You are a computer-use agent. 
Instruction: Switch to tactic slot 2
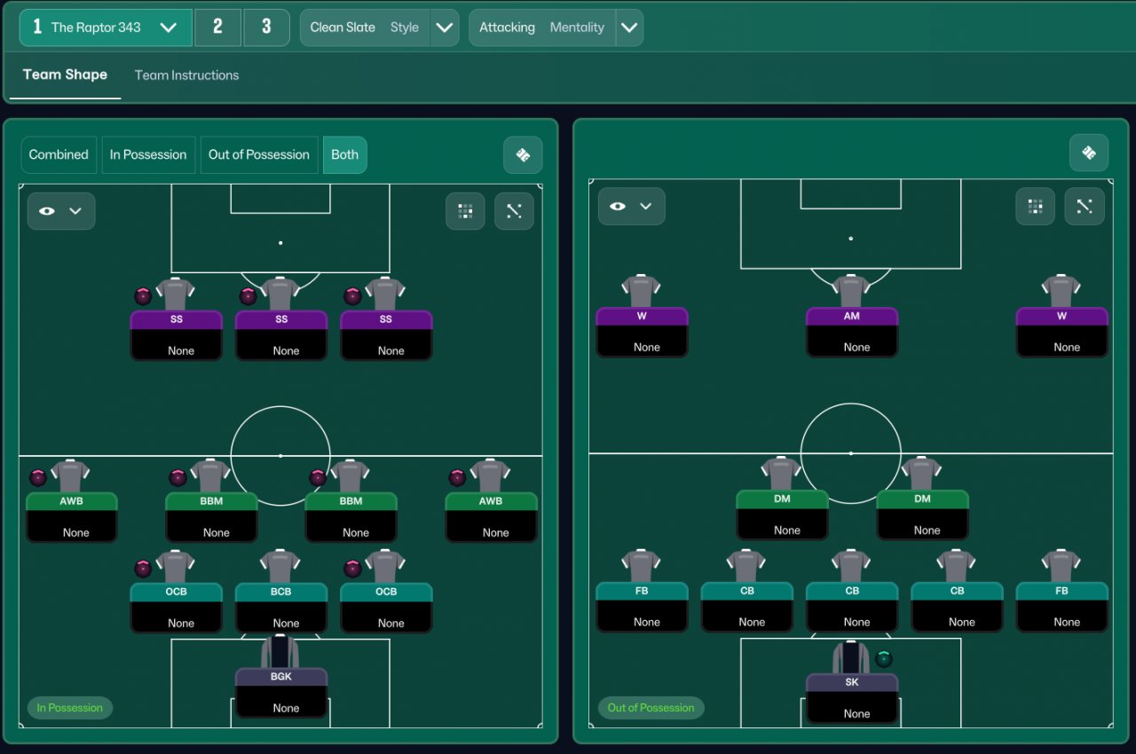coord(217,27)
